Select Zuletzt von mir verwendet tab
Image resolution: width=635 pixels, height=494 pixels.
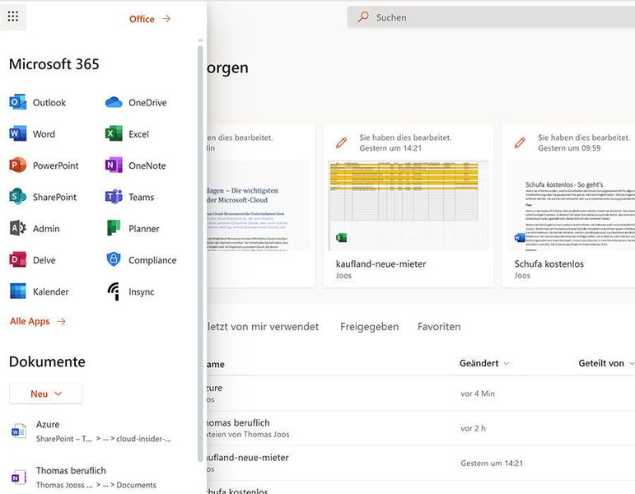pyautogui.click(x=263, y=326)
